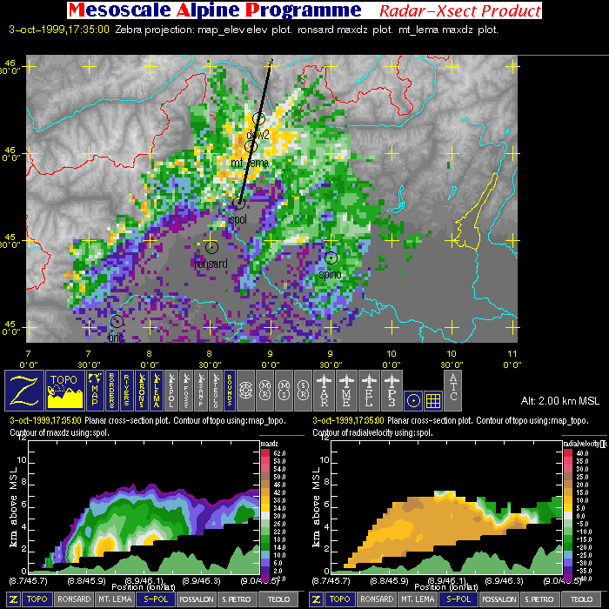
Task: Toggle MT. LEMA under the left cross-section
Action: tap(115, 599)
